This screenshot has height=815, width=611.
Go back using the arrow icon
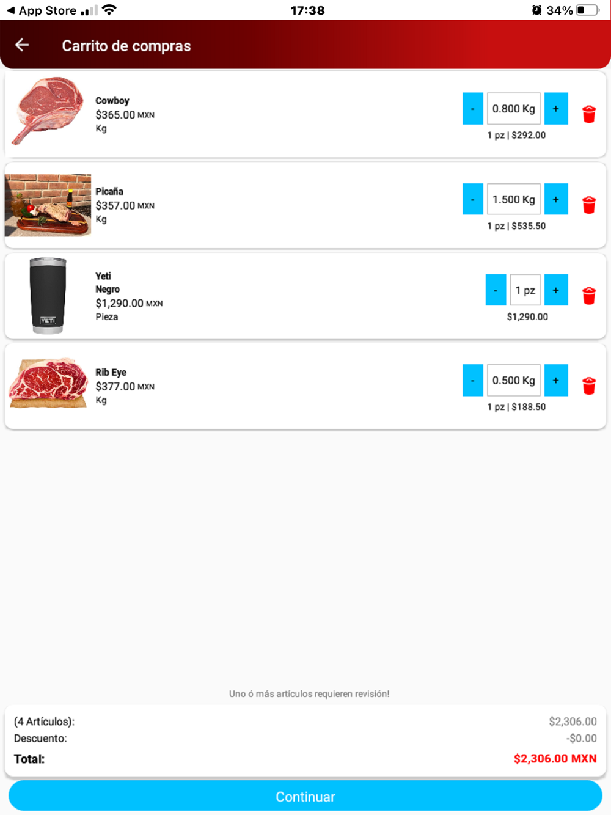click(x=22, y=45)
